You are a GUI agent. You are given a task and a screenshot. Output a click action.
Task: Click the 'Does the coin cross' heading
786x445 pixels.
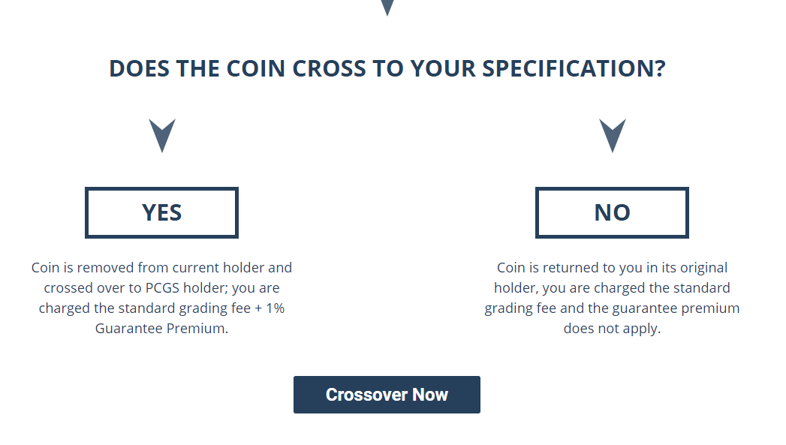(387, 68)
